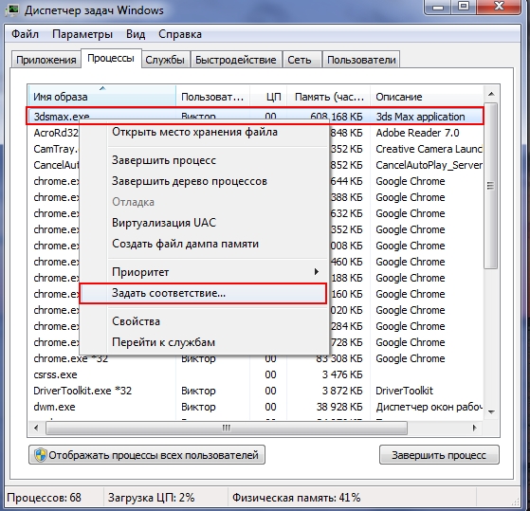530x511 pixels.
Task: Sort by Память column header
Action: [329, 97]
